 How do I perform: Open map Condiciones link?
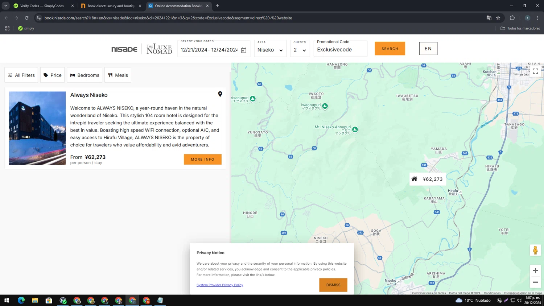[x=492, y=293]
